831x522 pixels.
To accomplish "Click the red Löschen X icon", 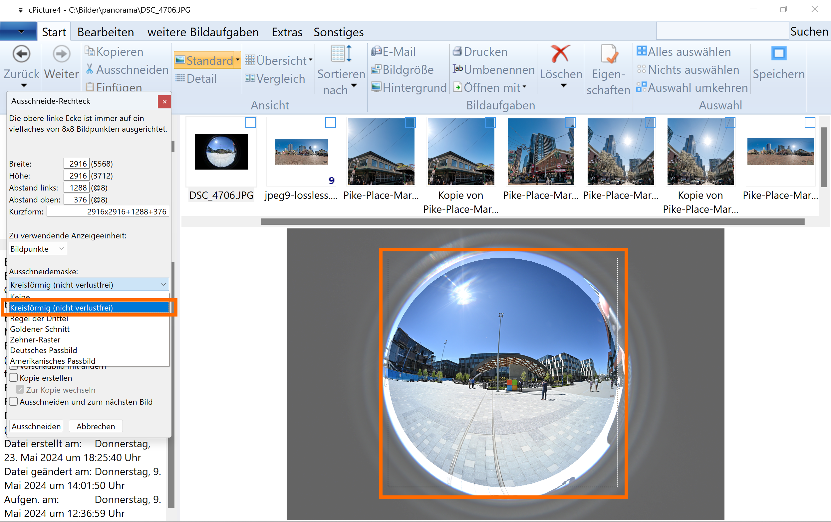I will tap(560, 54).
